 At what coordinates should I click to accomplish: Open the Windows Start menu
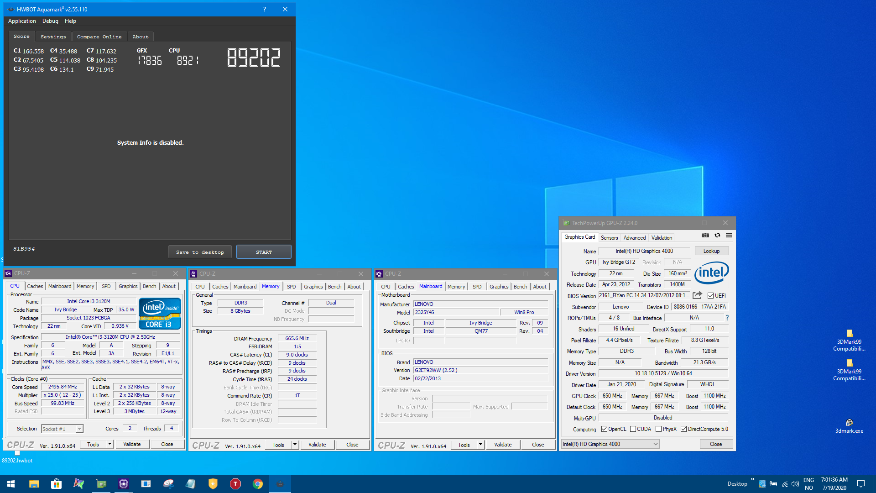tap(11, 484)
